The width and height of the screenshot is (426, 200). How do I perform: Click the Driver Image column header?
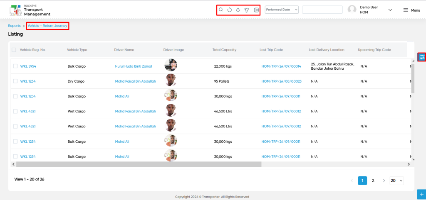(x=173, y=50)
